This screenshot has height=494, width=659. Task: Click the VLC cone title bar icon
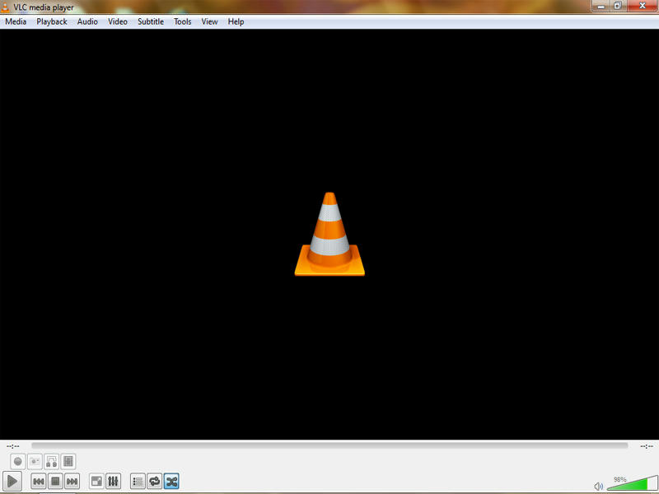(x=5, y=7)
